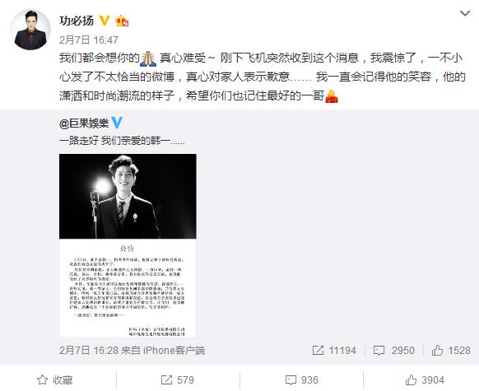
Task: Click the iPhone客户端 source link
Action: tap(174, 350)
